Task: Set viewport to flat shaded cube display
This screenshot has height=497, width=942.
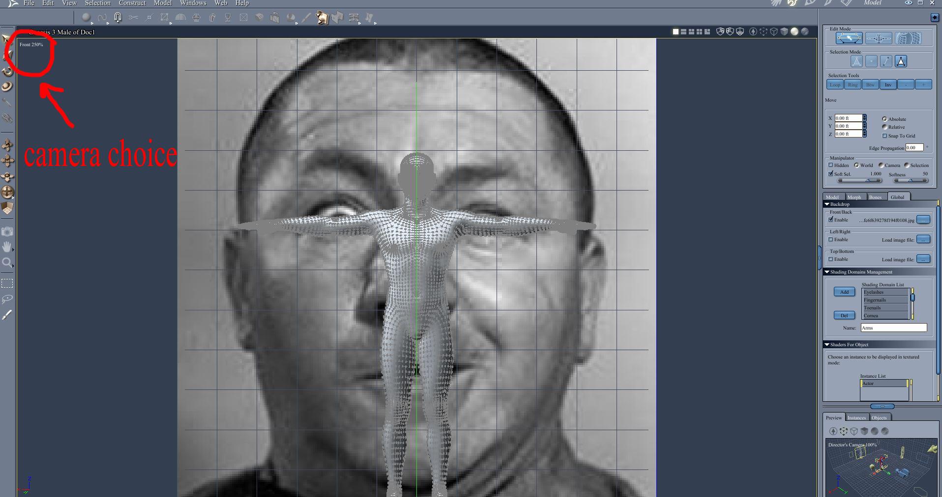Action: [x=784, y=31]
